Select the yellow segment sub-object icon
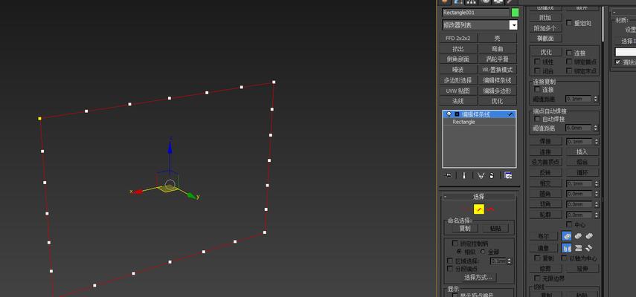The image size is (636, 297). (x=479, y=209)
